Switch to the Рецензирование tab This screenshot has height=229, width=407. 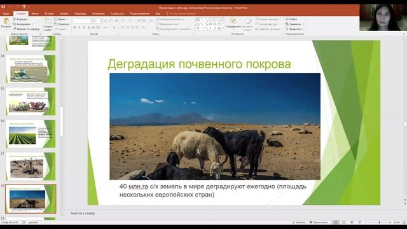(x=140, y=13)
